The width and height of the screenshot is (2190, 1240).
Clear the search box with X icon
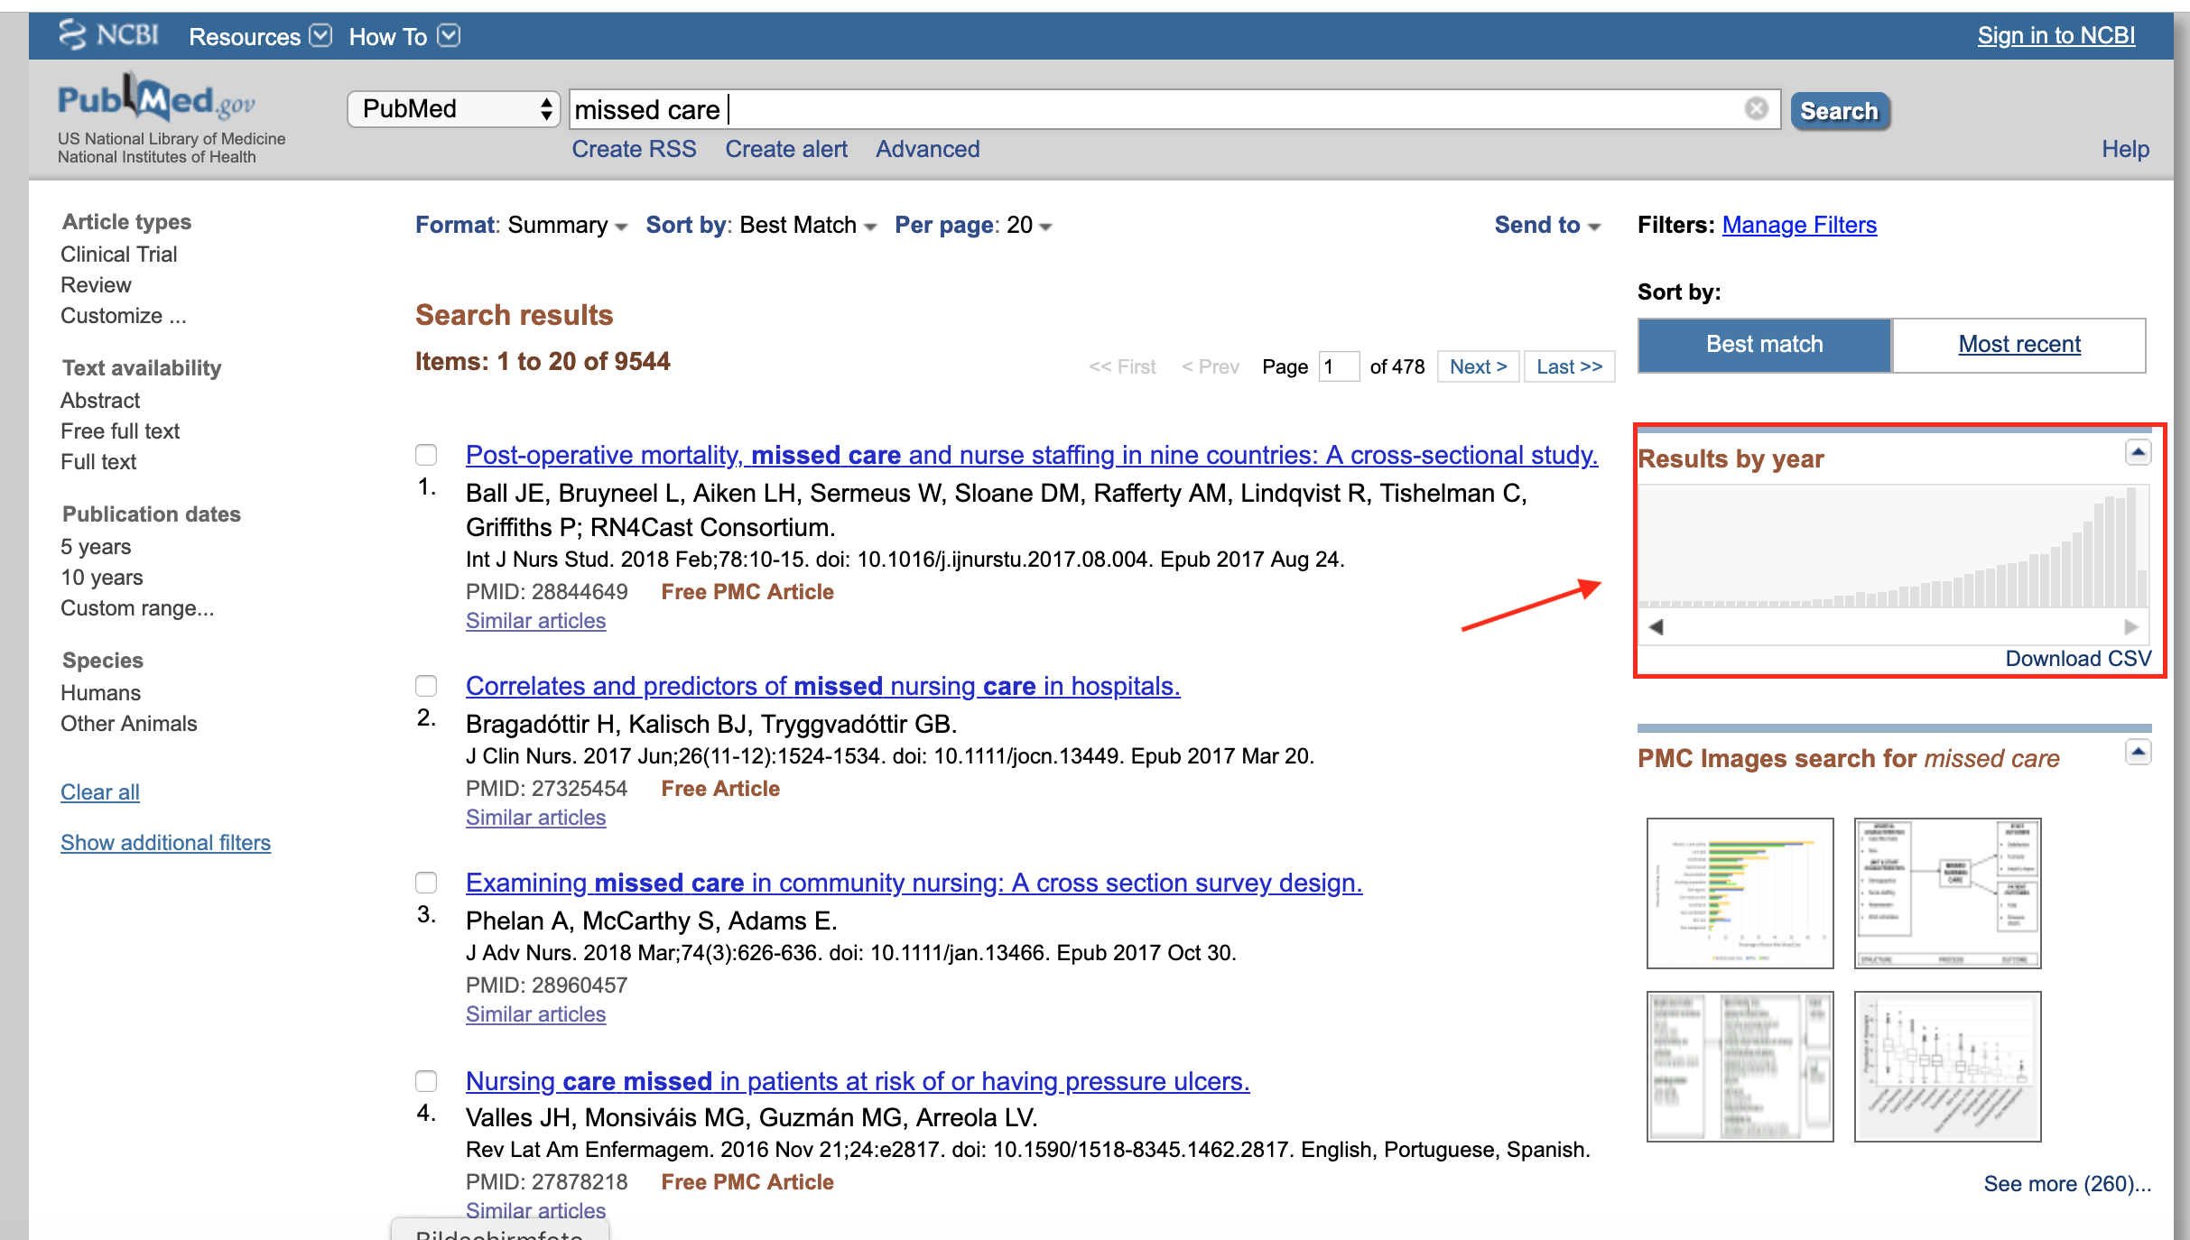click(x=1756, y=109)
